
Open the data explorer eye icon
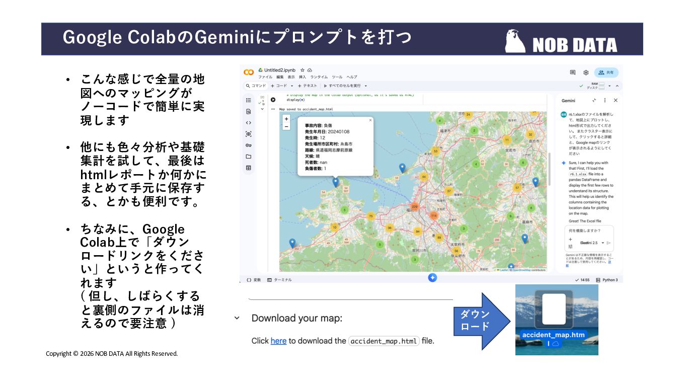tap(249, 134)
